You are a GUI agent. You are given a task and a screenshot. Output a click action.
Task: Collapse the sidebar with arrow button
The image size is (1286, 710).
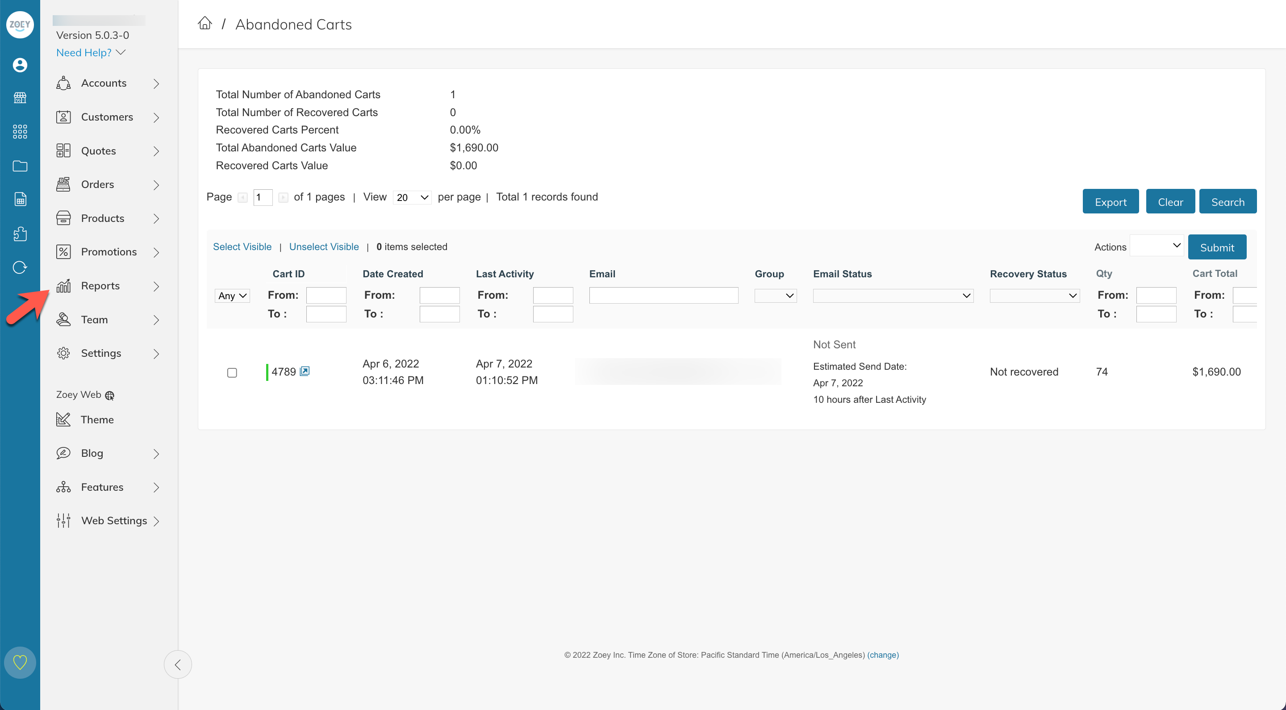click(x=178, y=664)
